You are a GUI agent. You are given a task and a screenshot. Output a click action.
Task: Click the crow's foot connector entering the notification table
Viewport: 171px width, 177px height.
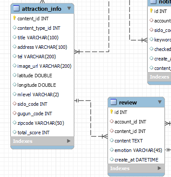(145, 40)
